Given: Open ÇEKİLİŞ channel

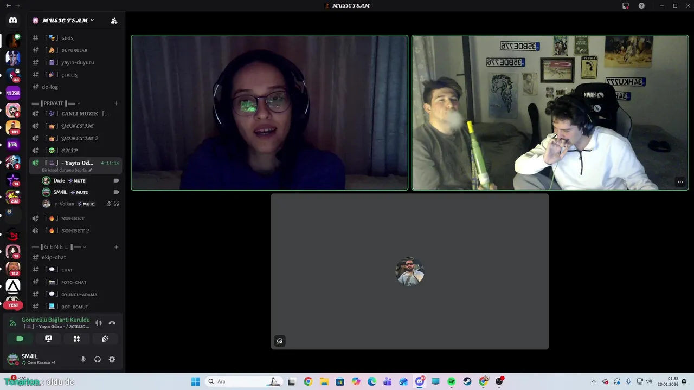Looking at the screenshot, I should tap(75, 75).
